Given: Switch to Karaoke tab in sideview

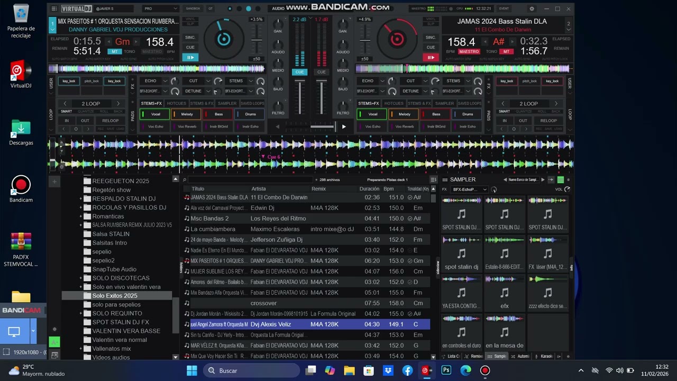Looking at the screenshot, I should (x=545, y=356).
